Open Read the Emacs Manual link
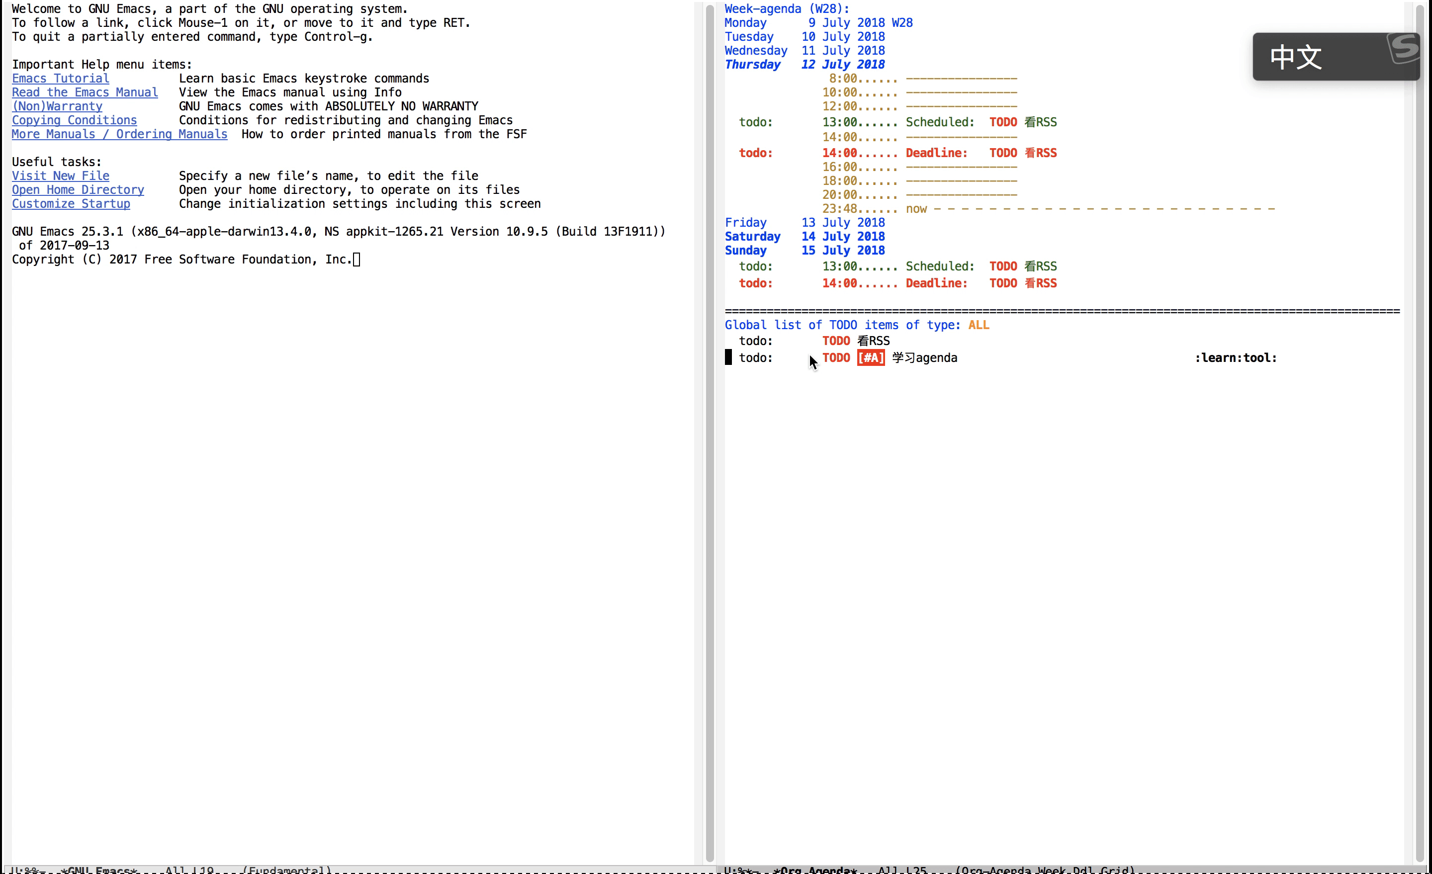This screenshot has width=1432, height=874. (x=85, y=92)
